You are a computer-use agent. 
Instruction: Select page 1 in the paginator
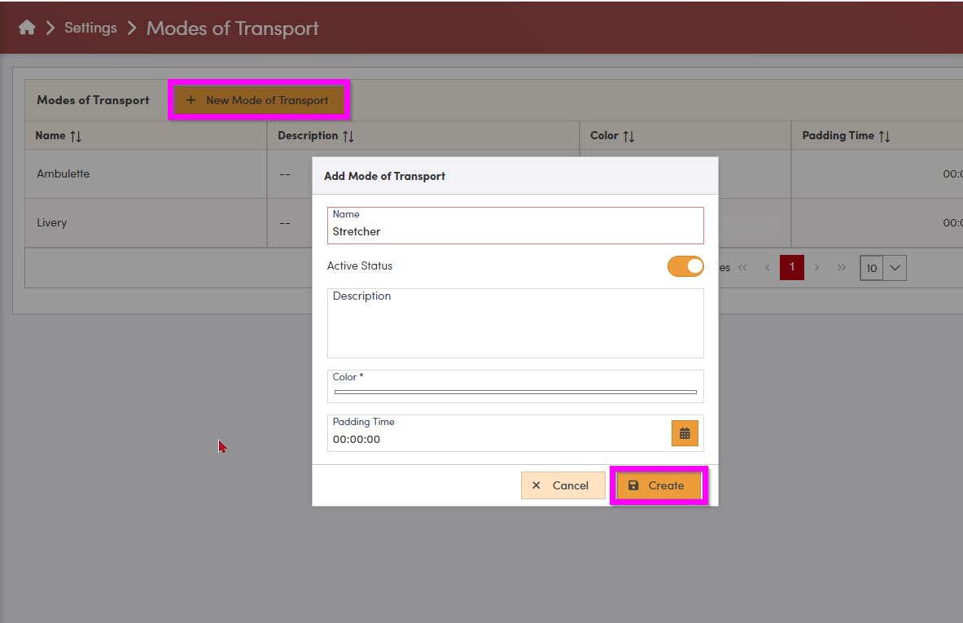pyautogui.click(x=791, y=267)
